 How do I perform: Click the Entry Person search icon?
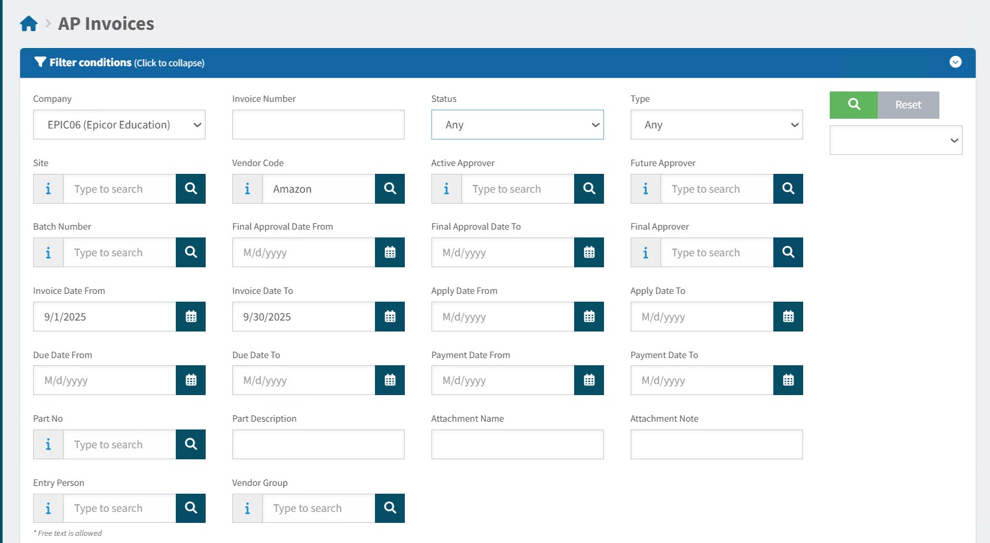tap(191, 508)
